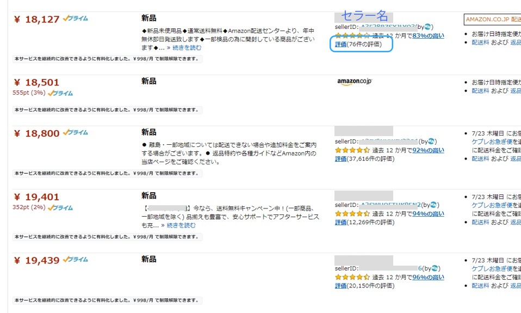Click the round badge beside the 92% seller's ID
Screen dimensions: 521x313
coord(431,142)
